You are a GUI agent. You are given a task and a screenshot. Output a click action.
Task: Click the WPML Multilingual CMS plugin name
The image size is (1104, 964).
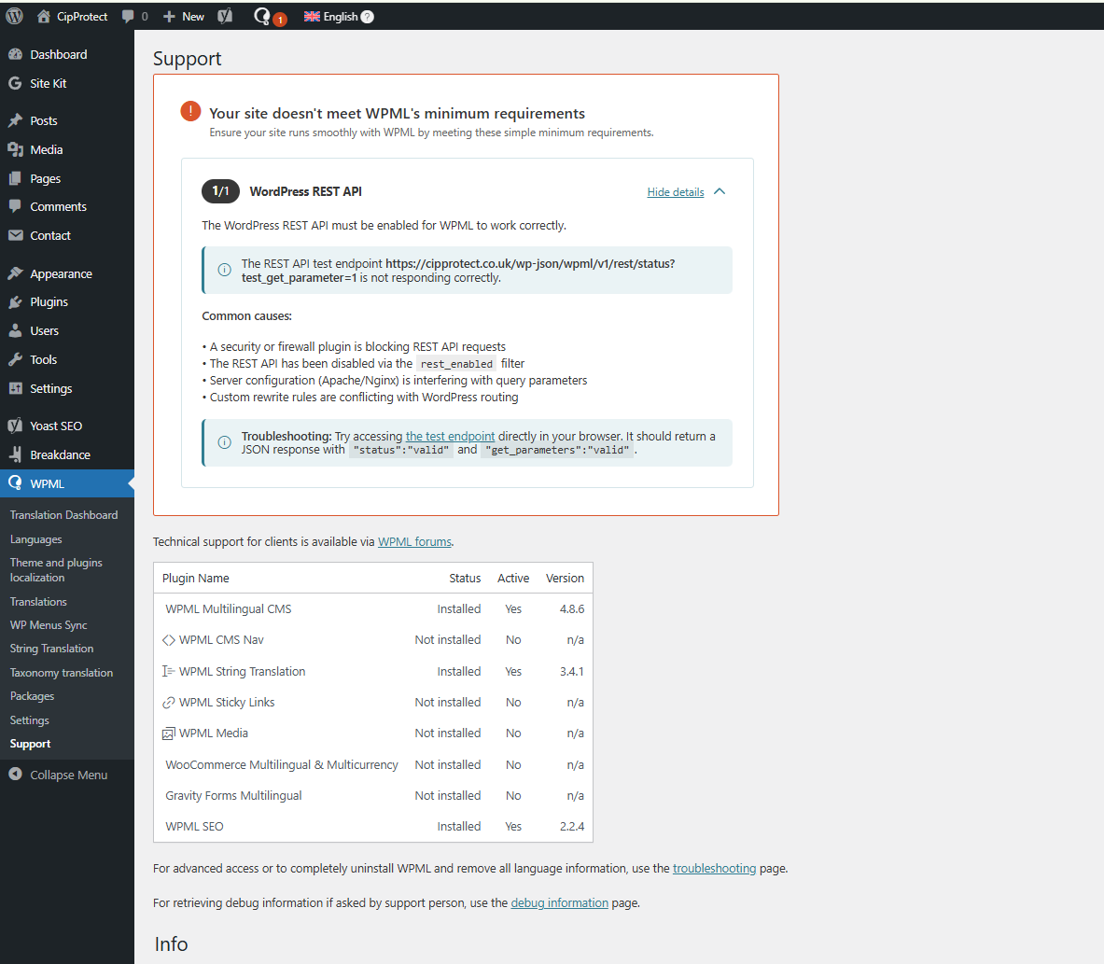pos(228,609)
